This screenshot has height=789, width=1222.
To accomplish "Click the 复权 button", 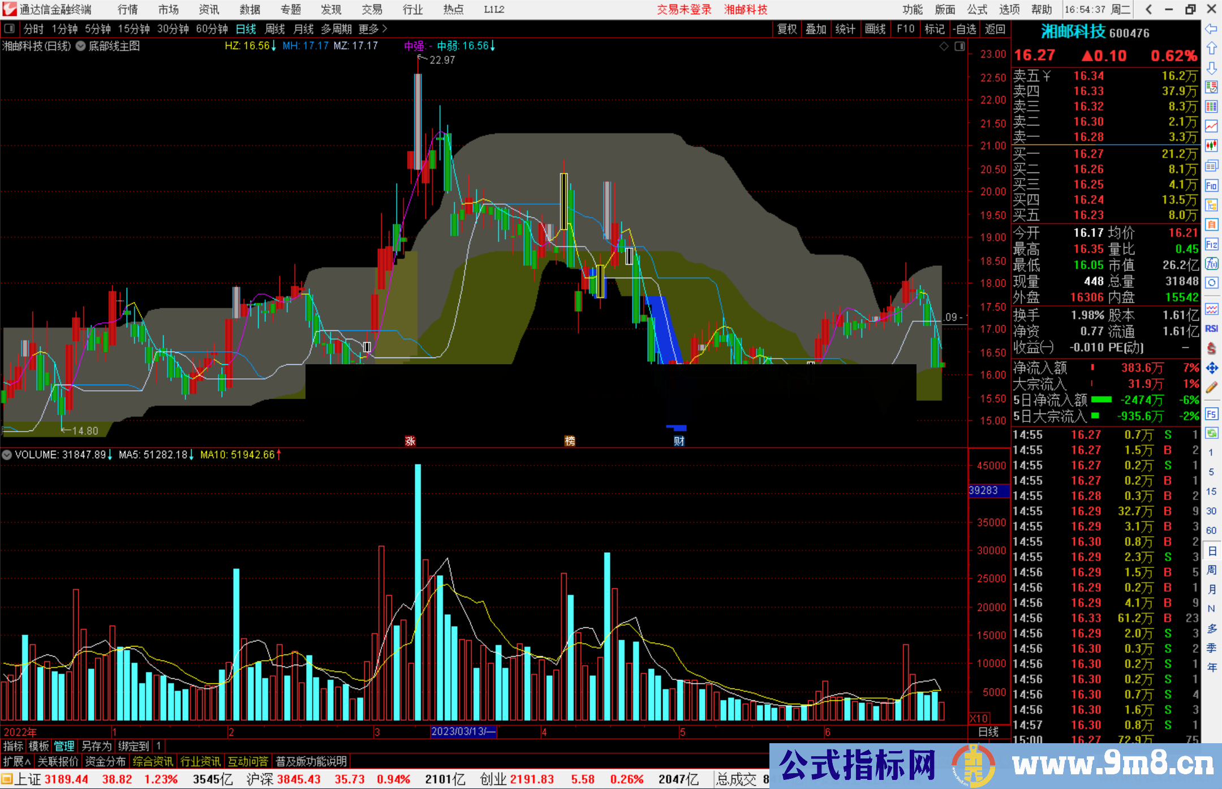I will tap(787, 29).
